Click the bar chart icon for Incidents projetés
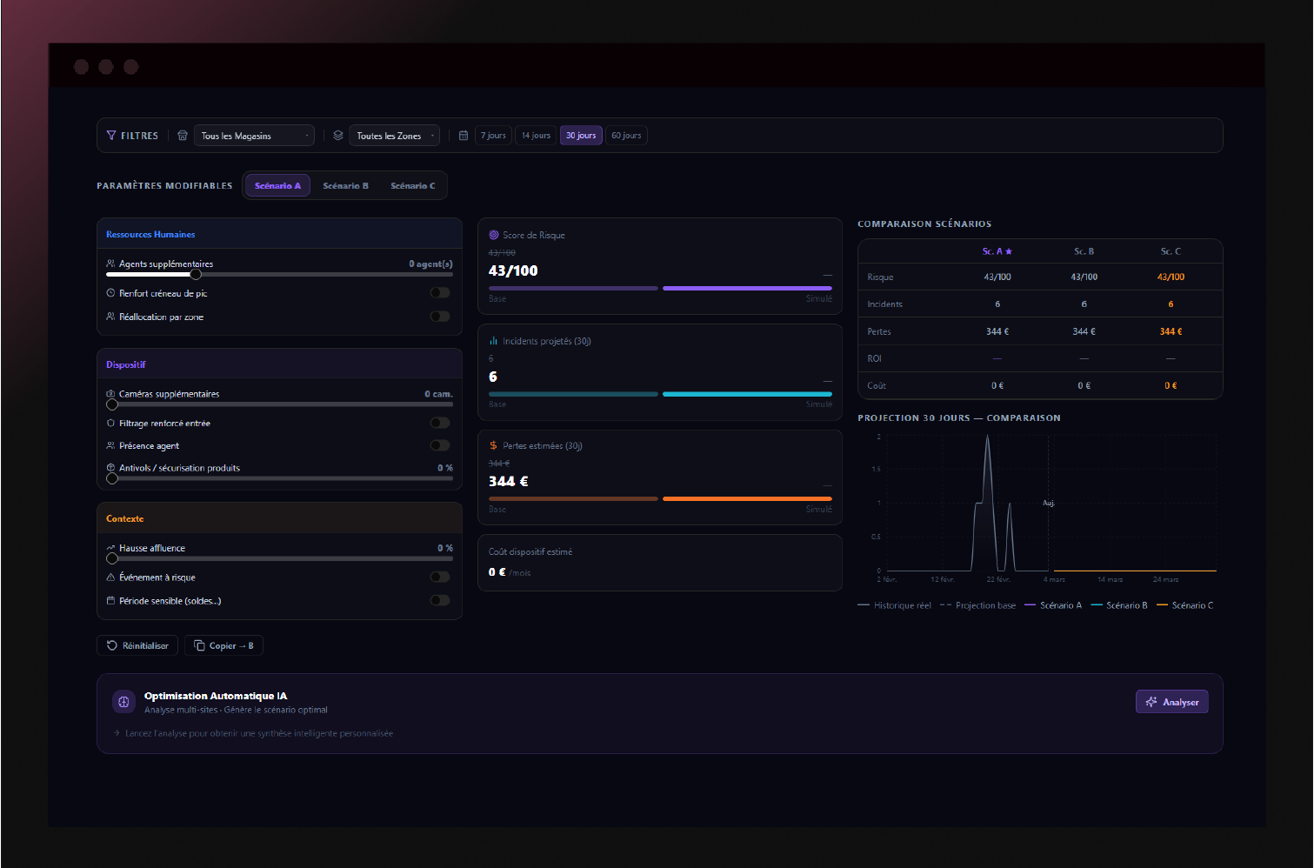Screen dimensions: 1314x868 [494, 341]
